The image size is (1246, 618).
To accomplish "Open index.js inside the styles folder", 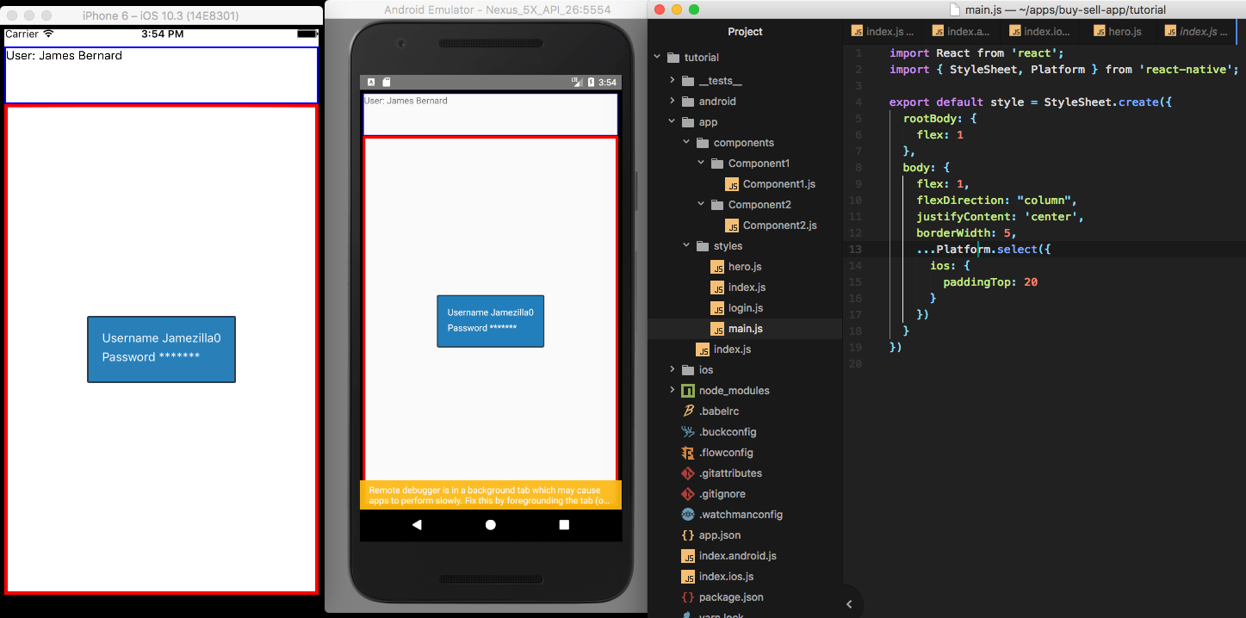I will [x=747, y=287].
